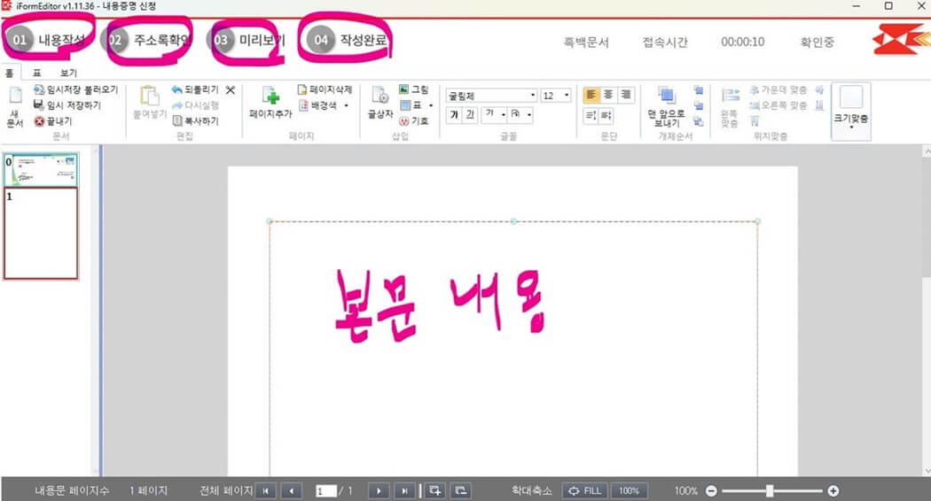This screenshot has width=931, height=501.
Task: Click the page number input field
Action: 326,491
